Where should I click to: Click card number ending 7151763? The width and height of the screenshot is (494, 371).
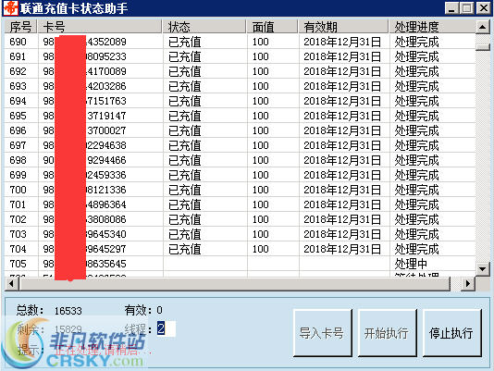tap(84, 101)
